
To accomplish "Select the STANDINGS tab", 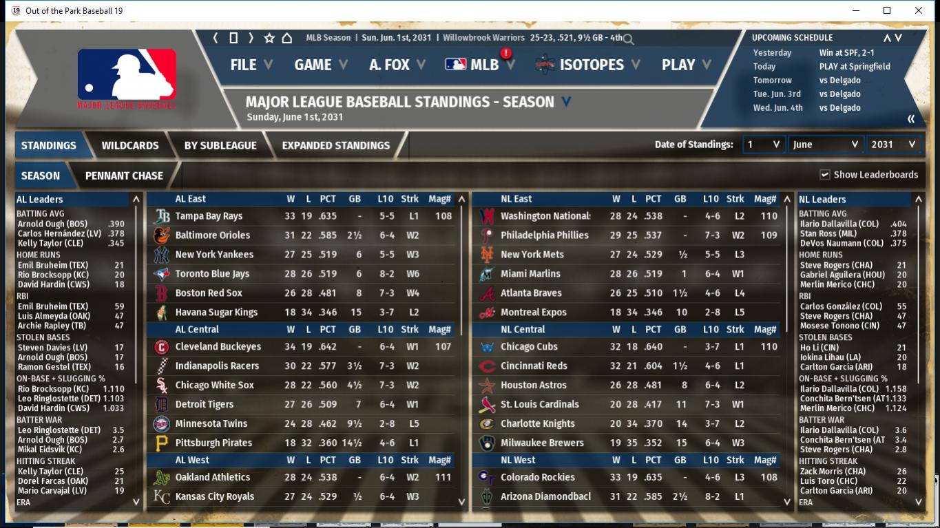I will pos(49,145).
